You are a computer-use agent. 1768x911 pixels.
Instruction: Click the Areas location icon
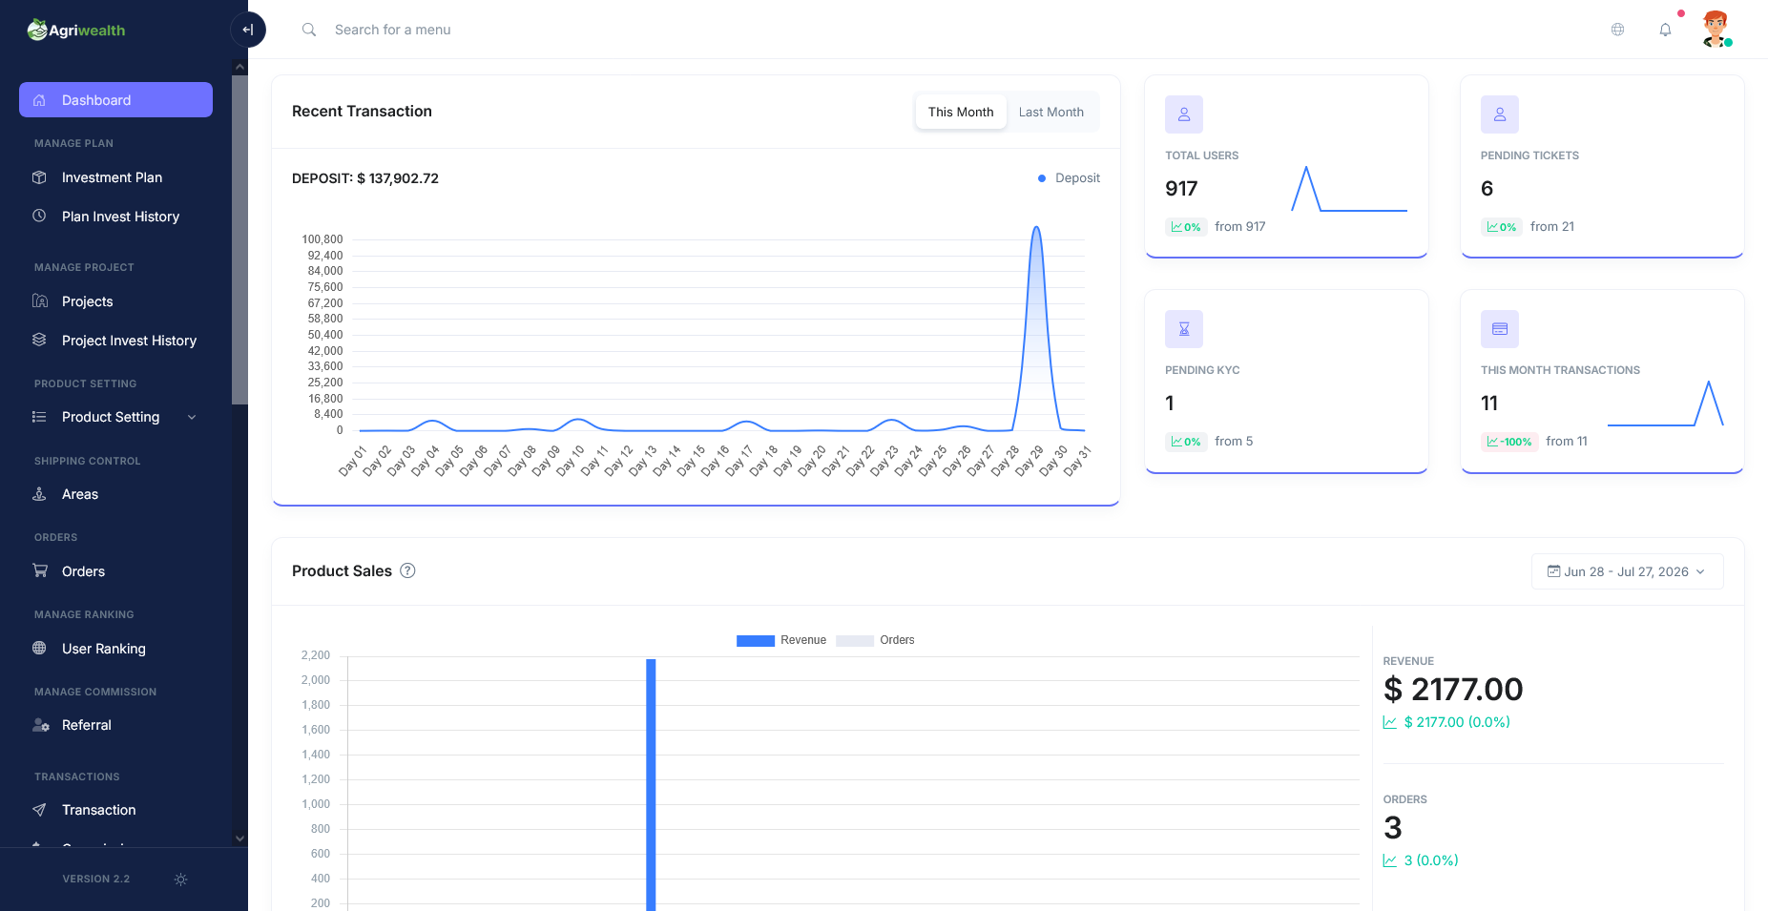[x=39, y=494]
